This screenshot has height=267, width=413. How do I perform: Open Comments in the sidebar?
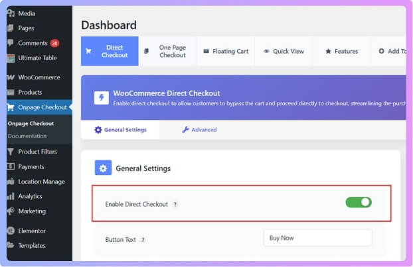(33, 43)
